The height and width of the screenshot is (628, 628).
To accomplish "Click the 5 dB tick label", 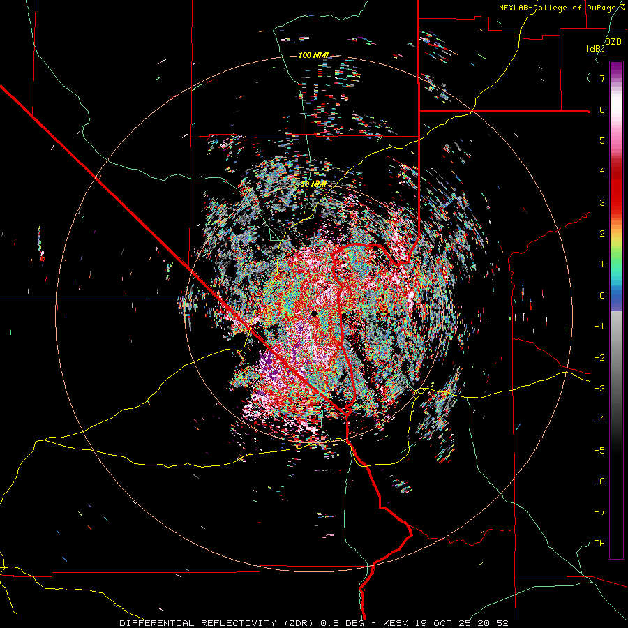I will (602, 140).
